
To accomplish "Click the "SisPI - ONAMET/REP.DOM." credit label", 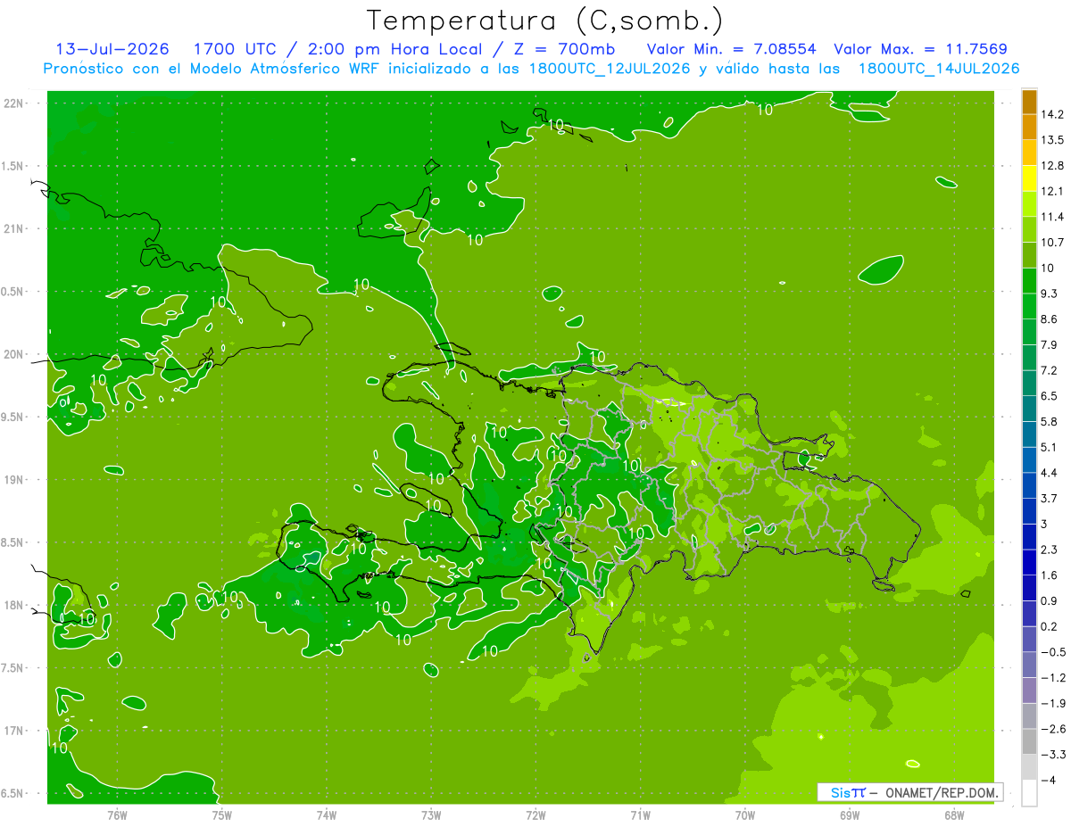I will coord(911,792).
